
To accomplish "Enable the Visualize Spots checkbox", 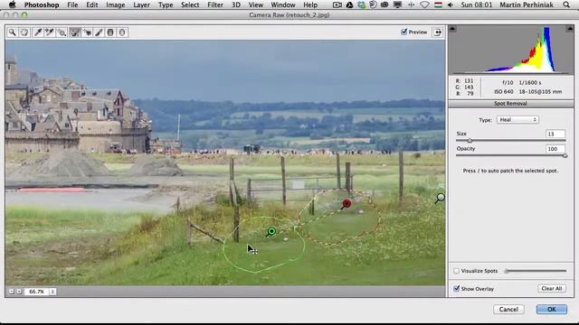I will 456,271.
